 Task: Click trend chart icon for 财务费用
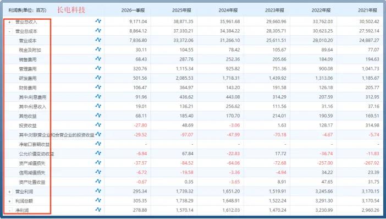point(98,87)
